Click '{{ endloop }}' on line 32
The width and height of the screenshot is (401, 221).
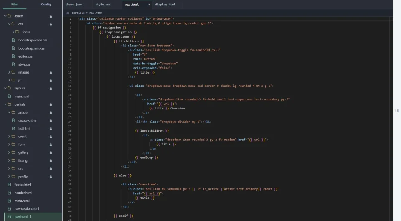pos(147,157)
